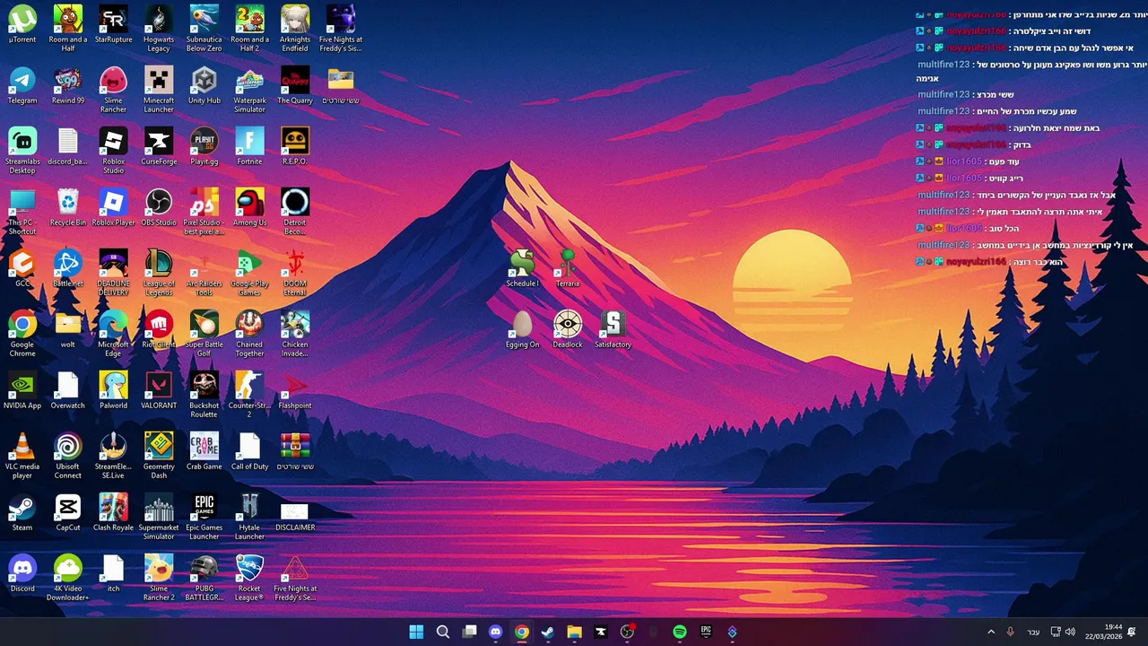Open Hogwarts Legacy desktop icon

159,29
